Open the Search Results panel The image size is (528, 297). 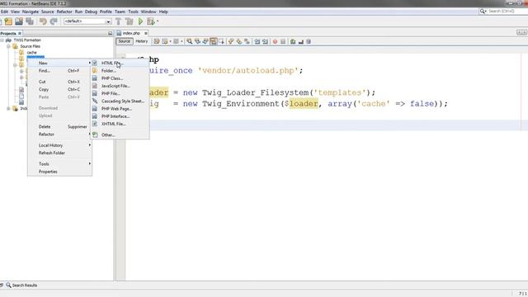[x=21, y=285]
